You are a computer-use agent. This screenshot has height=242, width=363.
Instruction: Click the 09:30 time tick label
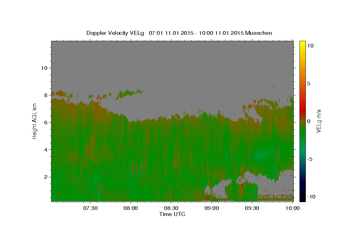pyautogui.click(x=252, y=208)
